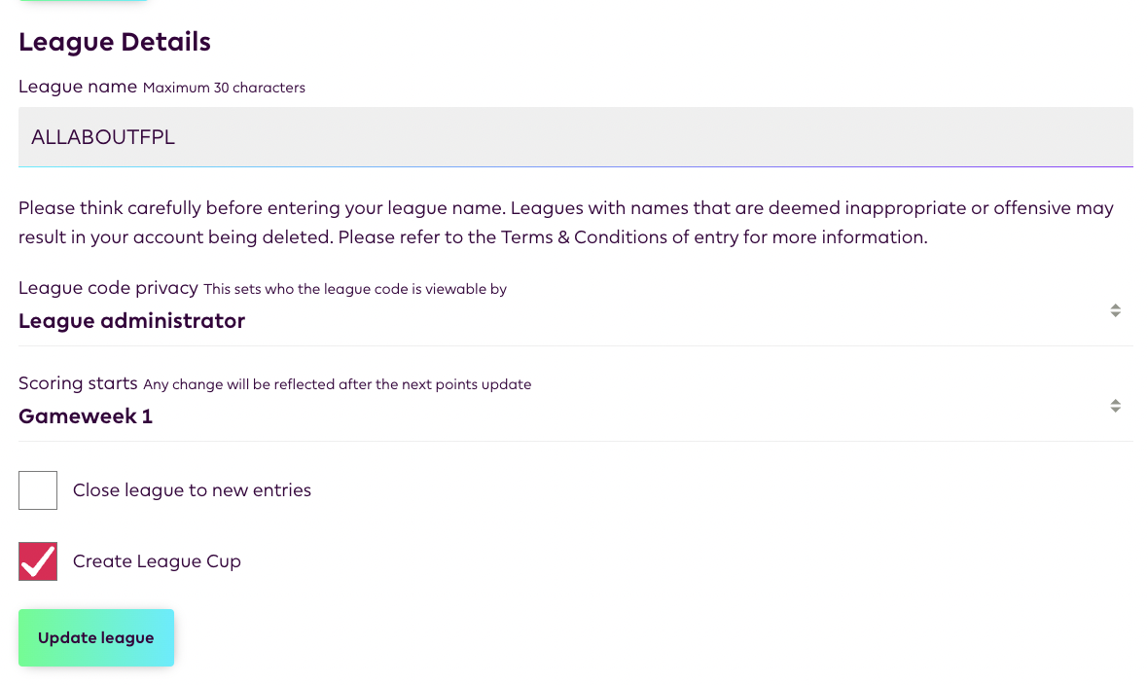Click the ALLABOUTFPL text in the name field
This screenshot has width=1148, height=685.
click(x=103, y=137)
